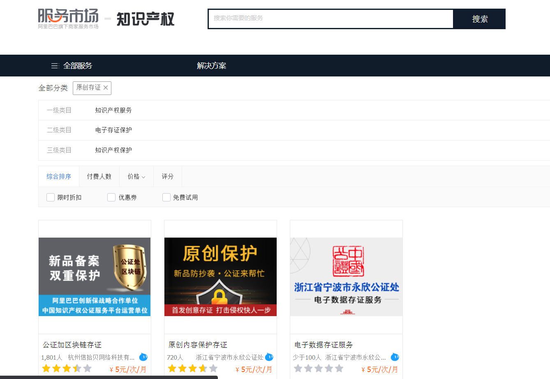Click the 二级类目 label
Viewport: 550px width, 379px height.
59,130
